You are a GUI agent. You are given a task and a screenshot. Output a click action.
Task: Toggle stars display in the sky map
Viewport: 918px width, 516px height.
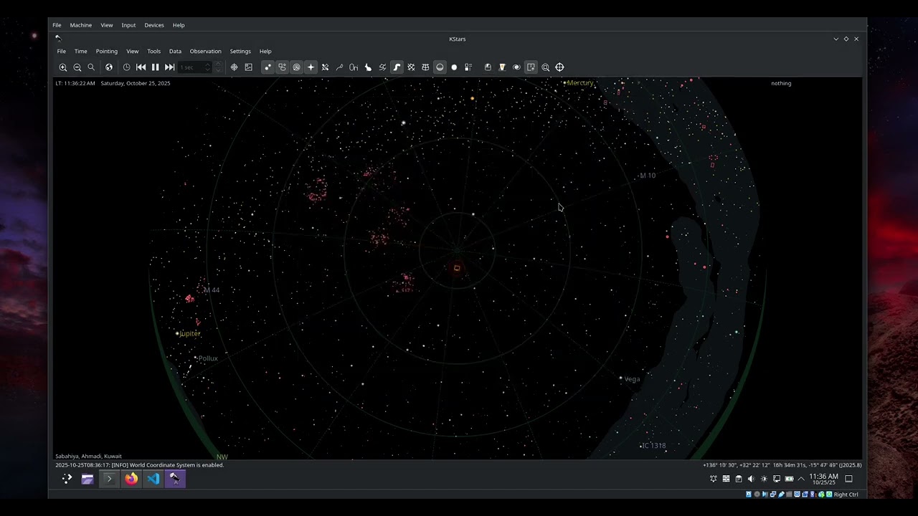[x=268, y=67]
